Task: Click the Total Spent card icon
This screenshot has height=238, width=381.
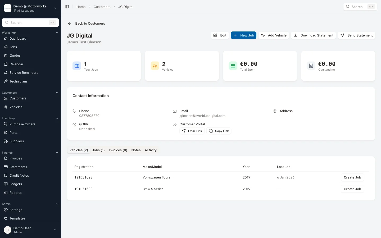Action: (x=233, y=66)
